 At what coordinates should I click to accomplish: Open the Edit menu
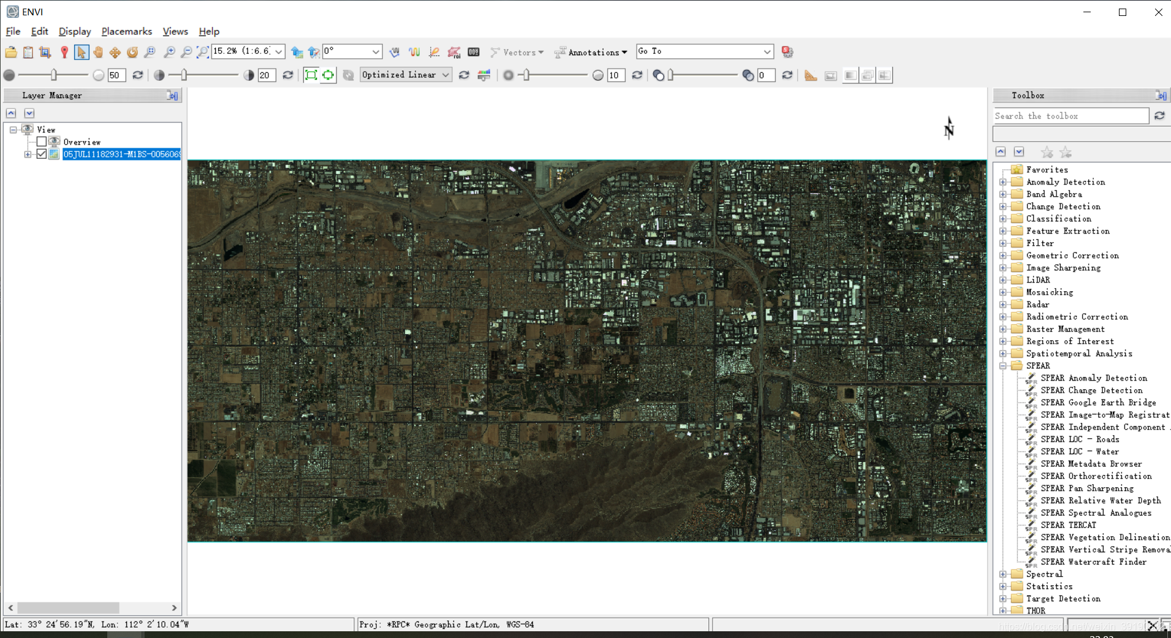click(39, 31)
